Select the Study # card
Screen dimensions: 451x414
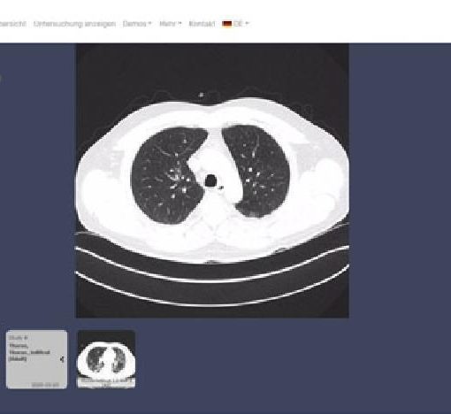[x=36, y=359]
